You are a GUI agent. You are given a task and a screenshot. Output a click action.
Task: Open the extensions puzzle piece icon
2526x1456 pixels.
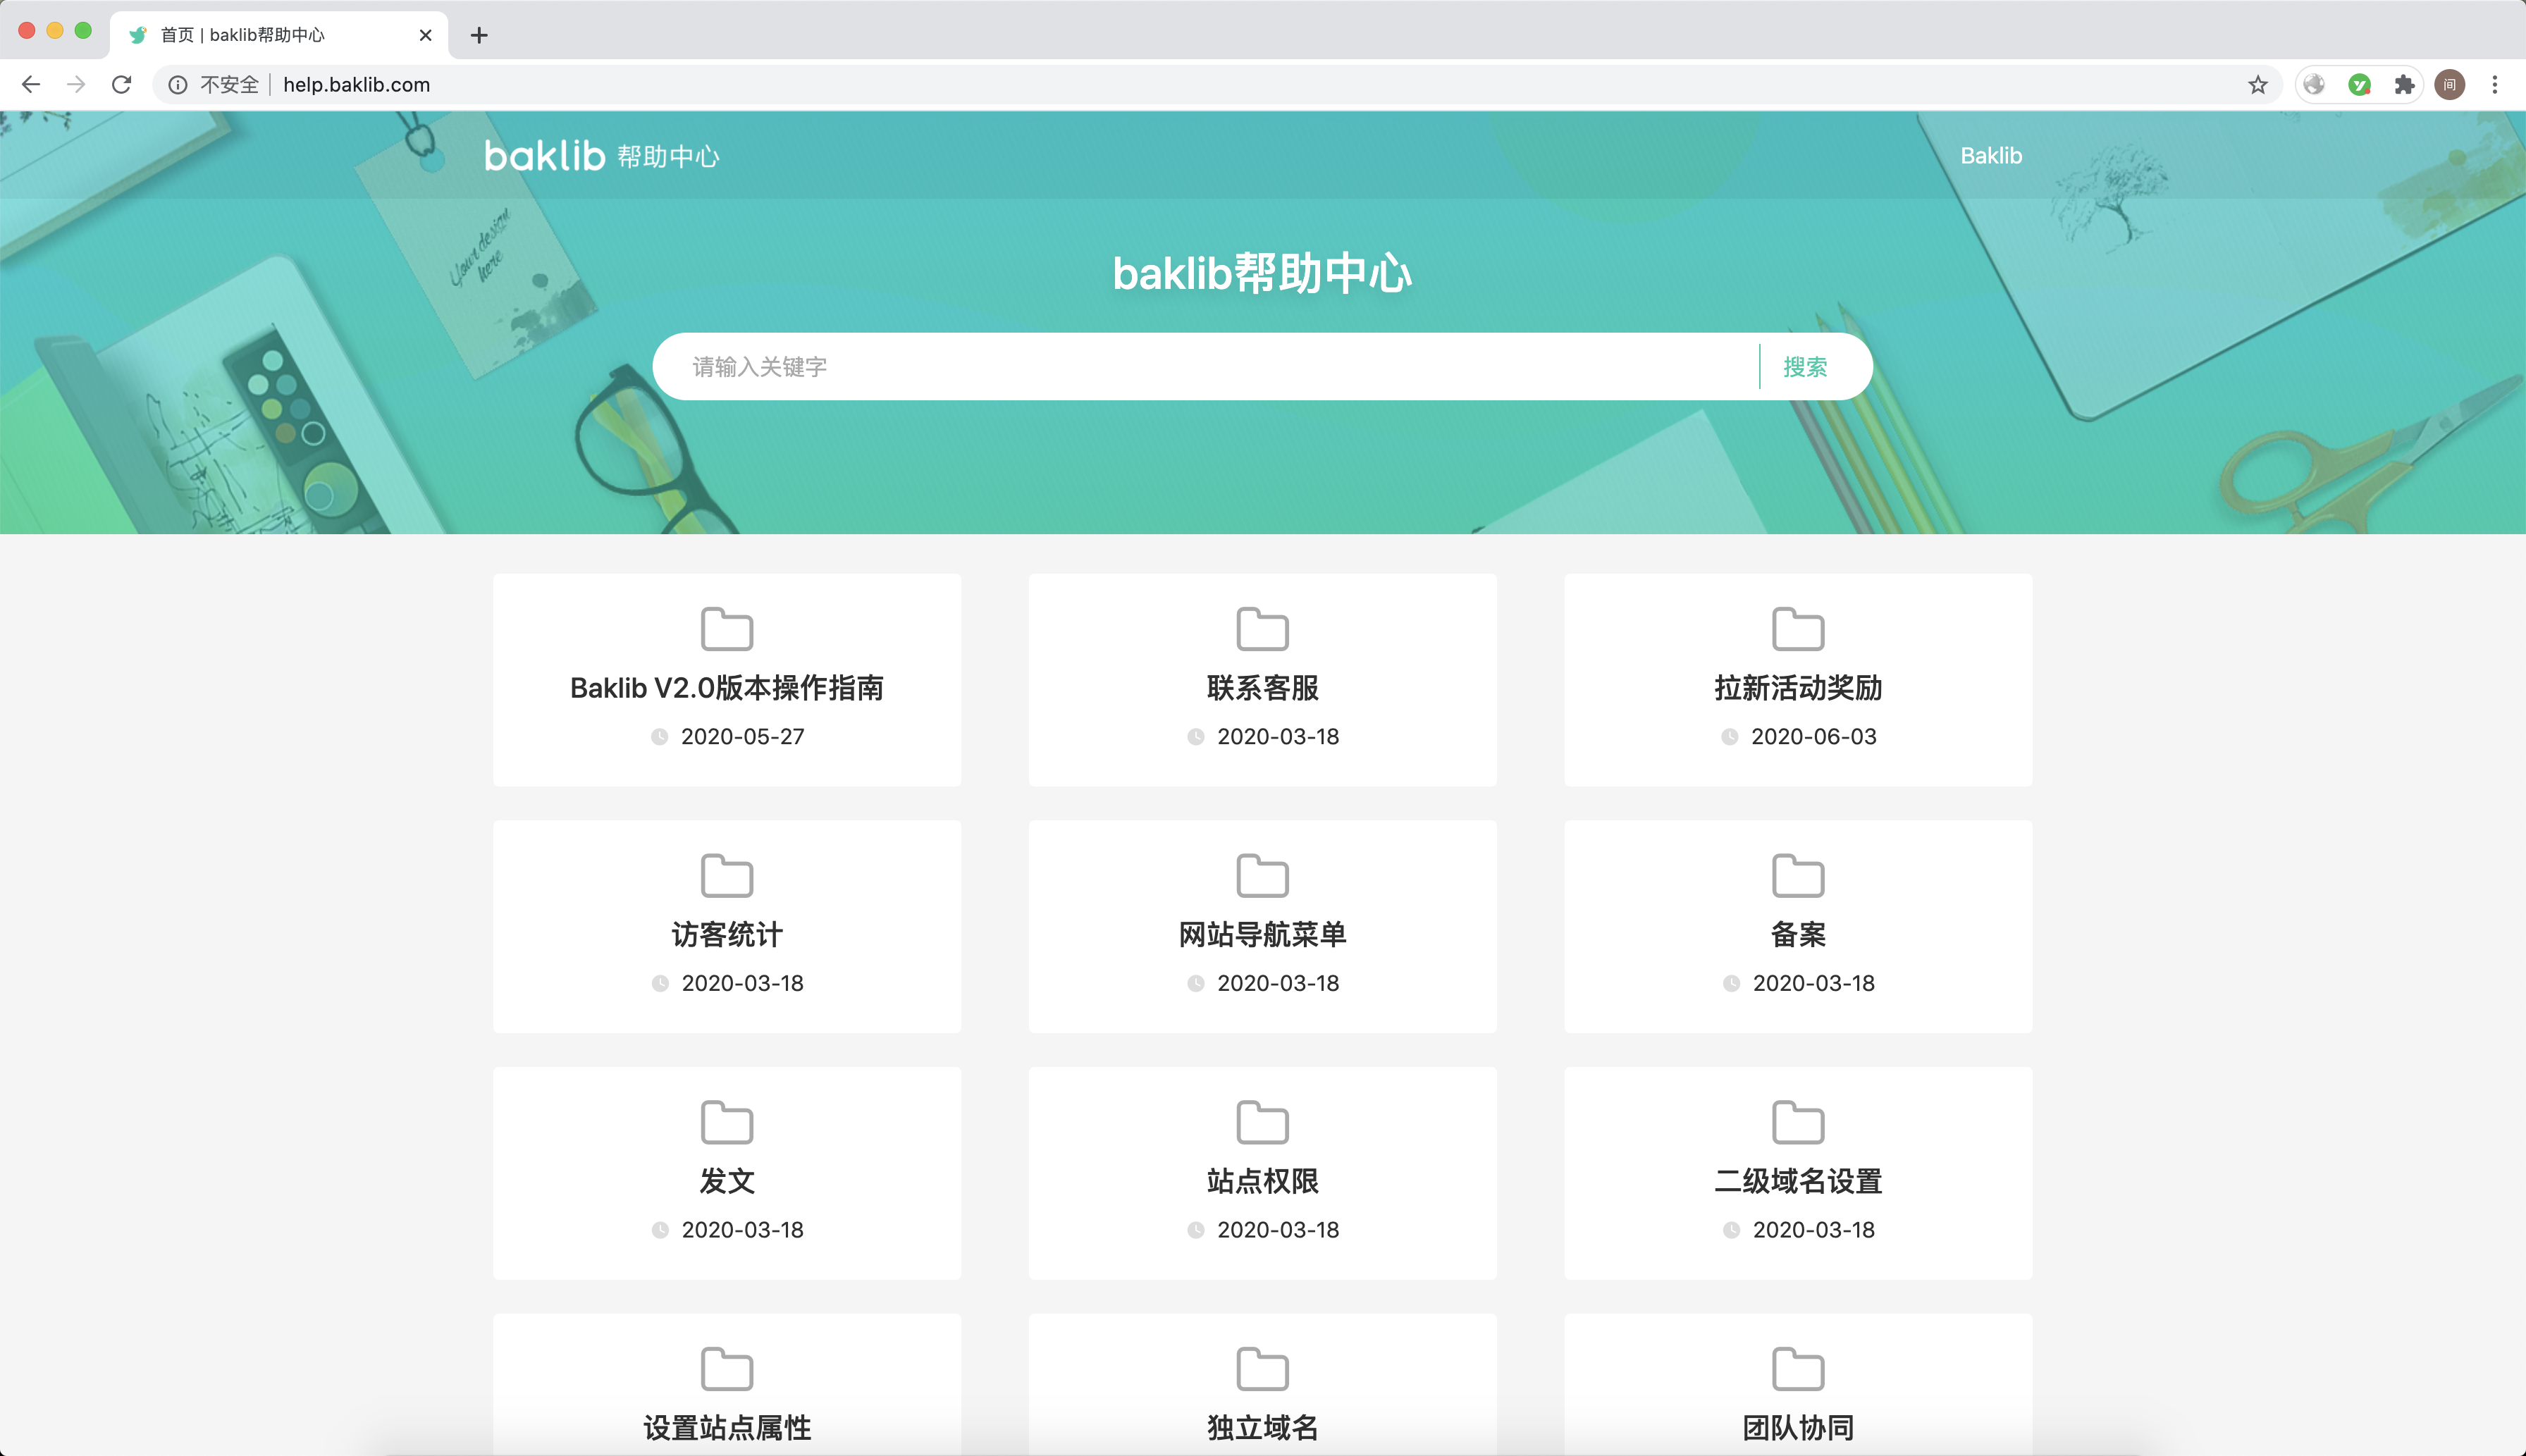2404,85
